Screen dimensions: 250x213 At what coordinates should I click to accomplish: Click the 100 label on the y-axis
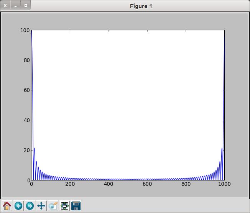(x=25, y=30)
